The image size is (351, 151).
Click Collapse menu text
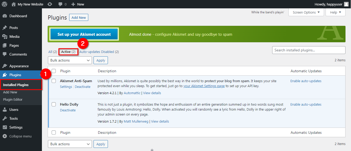[20, 136]
